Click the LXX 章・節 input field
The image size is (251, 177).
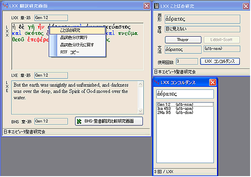[x=51, y=18]
